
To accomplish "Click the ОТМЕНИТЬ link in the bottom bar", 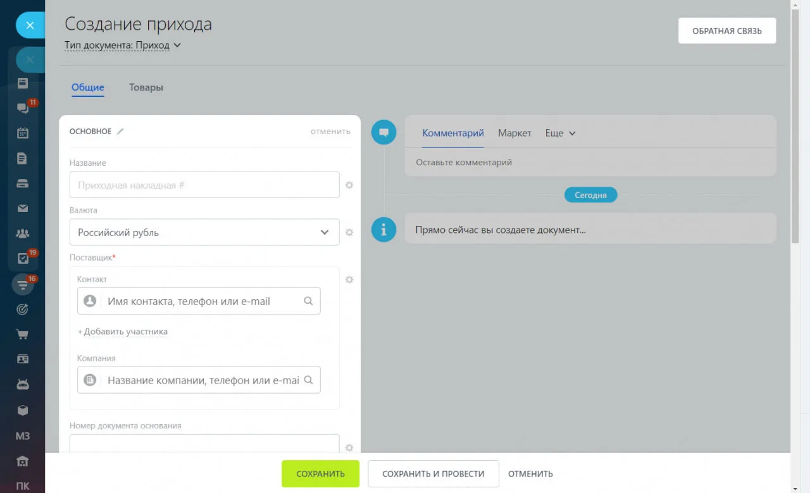I will pos(530,473).
